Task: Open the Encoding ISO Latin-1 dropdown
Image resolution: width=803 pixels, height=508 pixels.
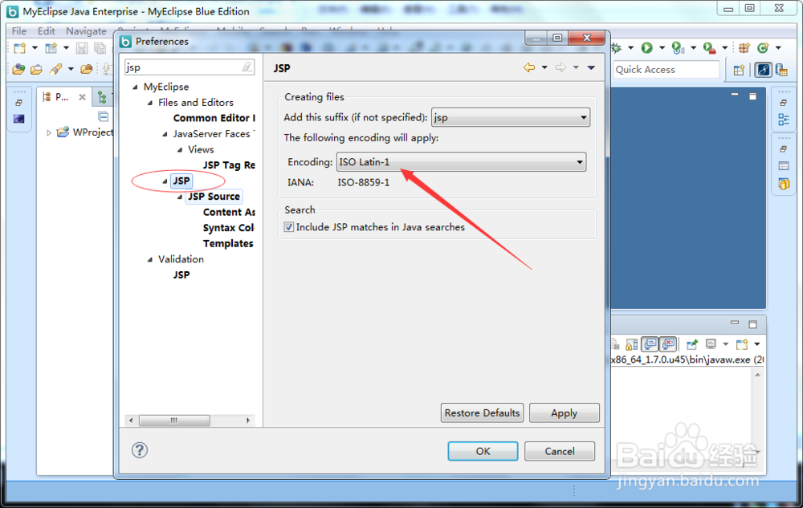Action: click(x=462, y=162)
